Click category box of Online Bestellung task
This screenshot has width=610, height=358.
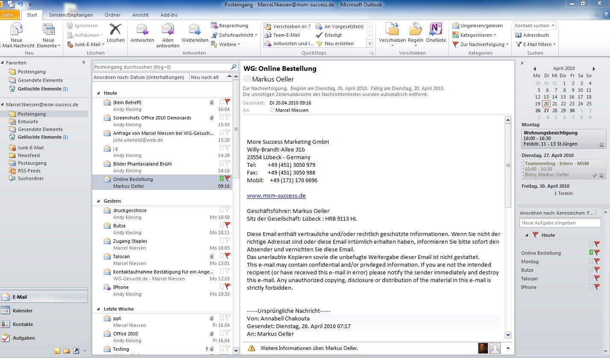[x=591, y=253]
